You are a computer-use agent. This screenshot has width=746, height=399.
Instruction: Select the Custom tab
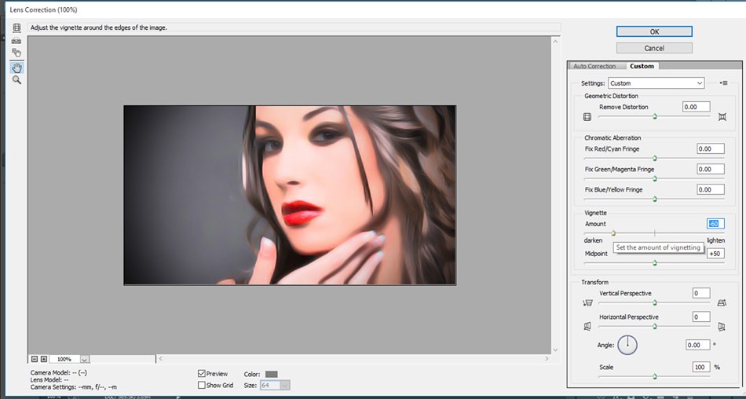(642, 66)
